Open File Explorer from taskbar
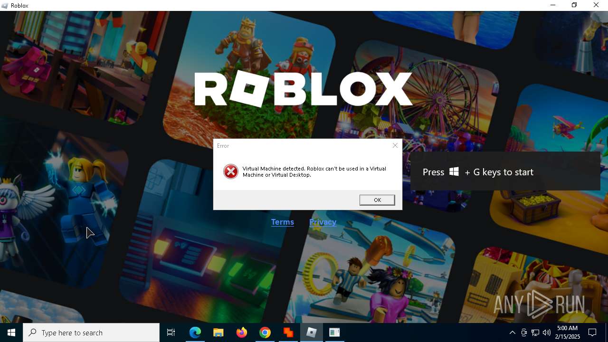This screenshot has width=608, height=342. [218, 332]
